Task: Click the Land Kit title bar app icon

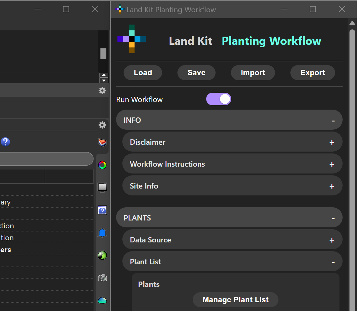Action: pyautogui.click(x=120, y=9)
